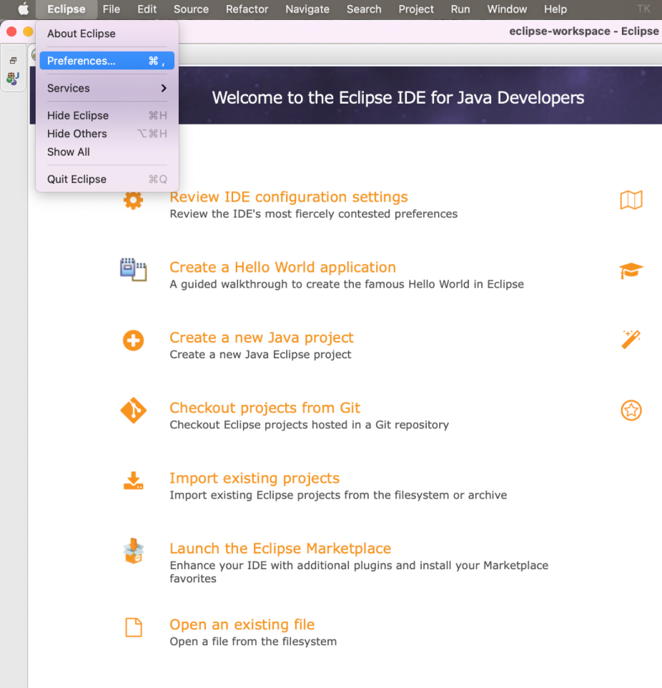Click "Open a file from the filesystem" text
The height and width of the screenshot is (688, 662).
(253, 642)
